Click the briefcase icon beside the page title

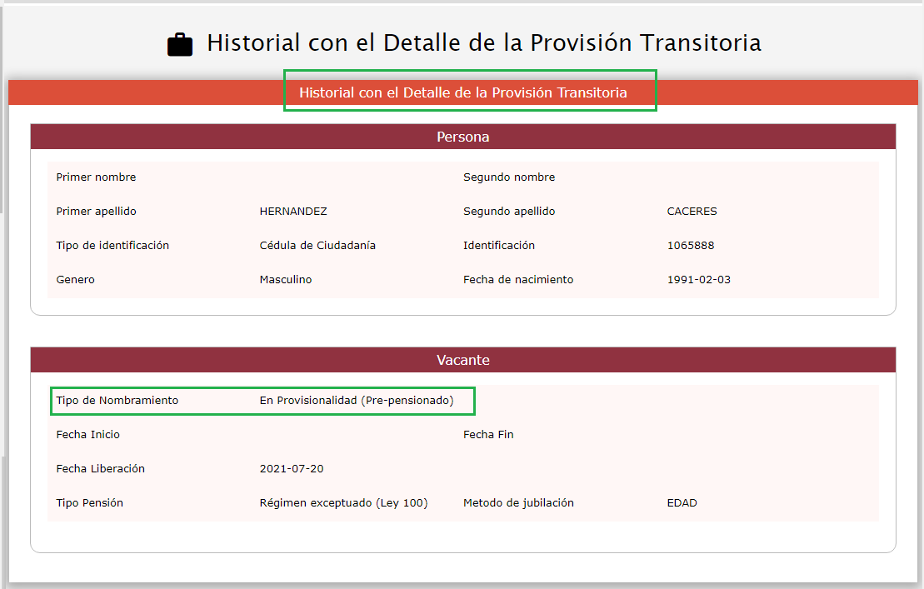pyautogui.click(x=179, y=44)
